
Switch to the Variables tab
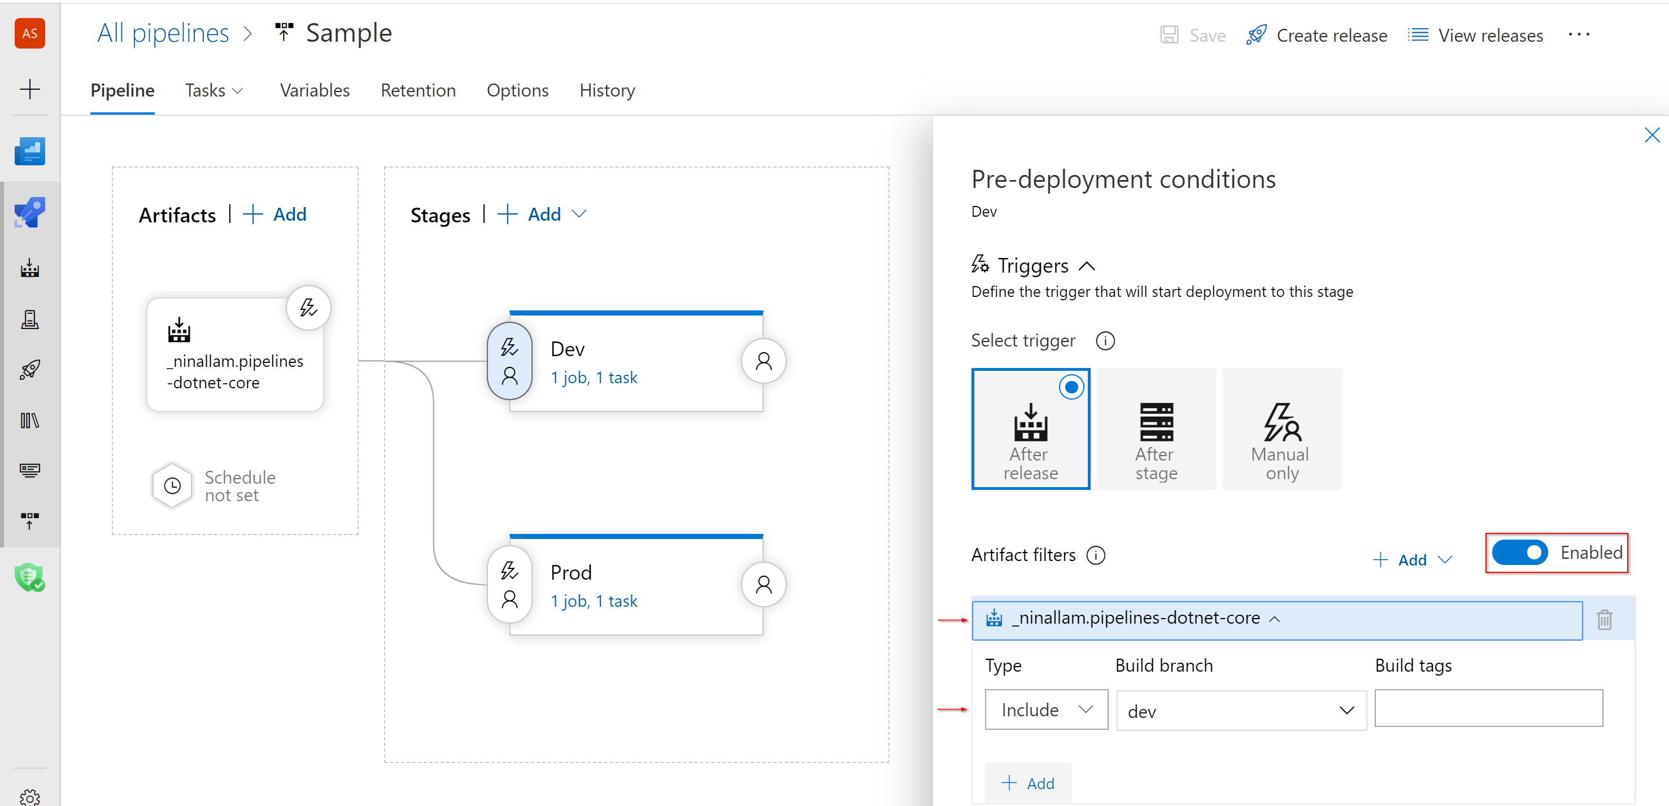tap(315, 90)
